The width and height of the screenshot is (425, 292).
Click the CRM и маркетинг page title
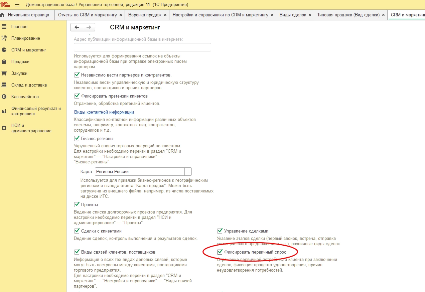click(135, 27)
